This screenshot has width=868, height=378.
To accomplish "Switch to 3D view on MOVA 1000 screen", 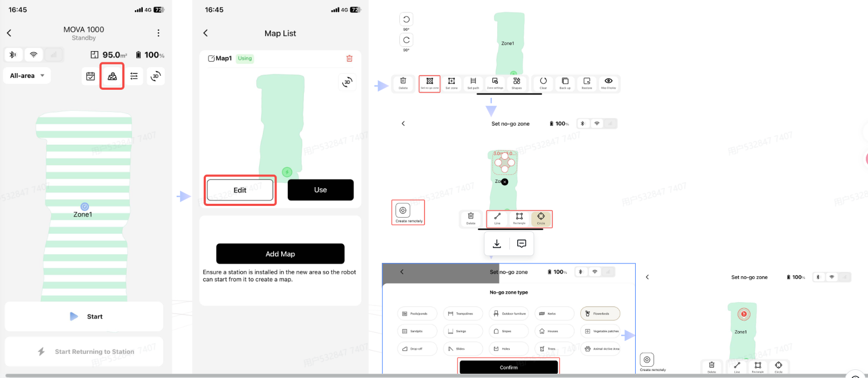I will (x=156, y=76).
